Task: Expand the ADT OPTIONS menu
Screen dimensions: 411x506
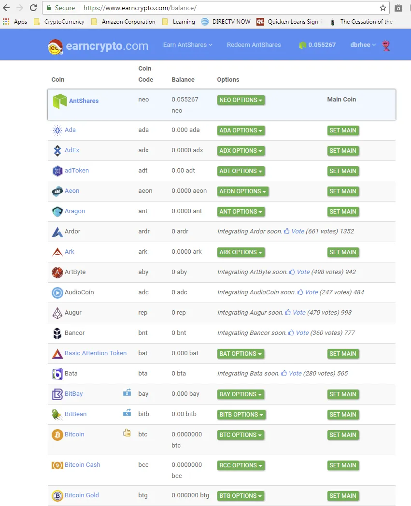Action: point(241,171)
